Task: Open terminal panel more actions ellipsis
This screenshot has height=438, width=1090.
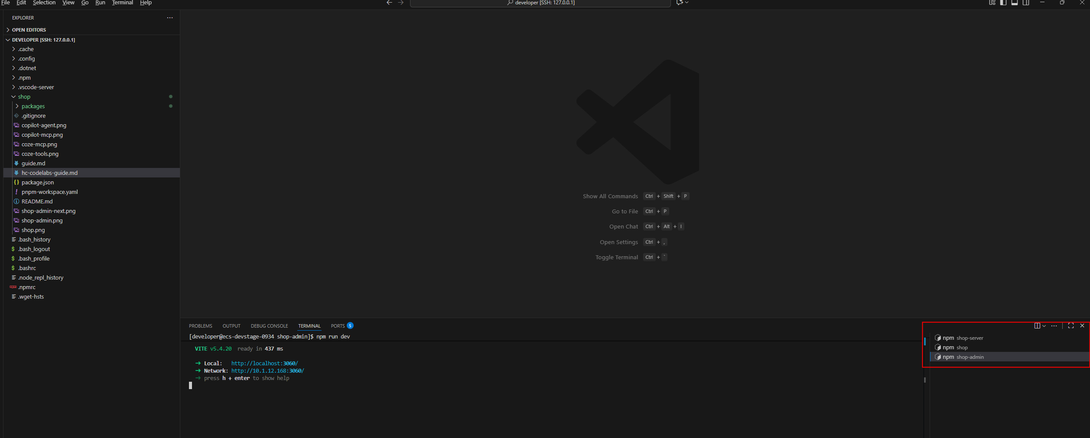Action: pos(1054,326)
